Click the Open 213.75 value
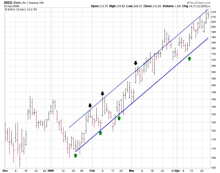Image resolution: width=220 pixels, height=173 pixels. click(99, 6)
